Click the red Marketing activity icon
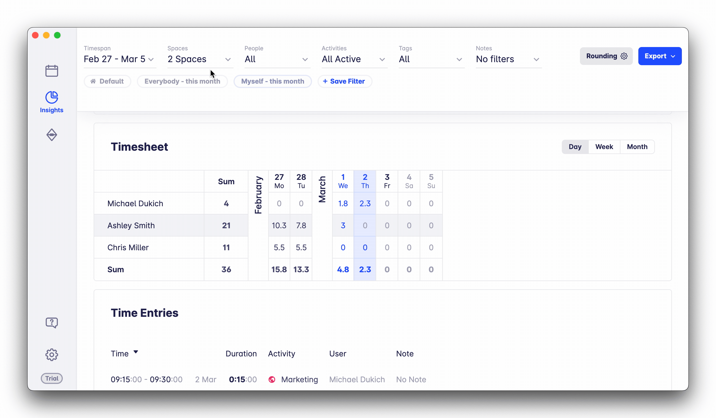The height and width of the screenshot is (418, 716). [x=272, y=380]
